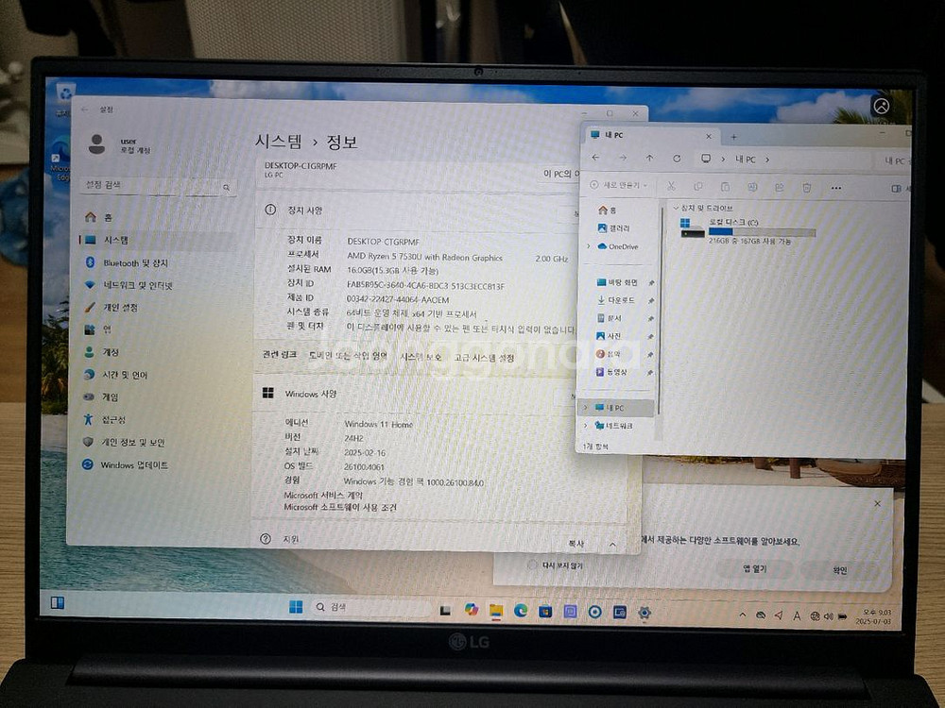Click the Rename icon in Explorer toolbar

point(752,188)
